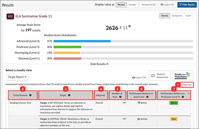
Task: Click the blue Advanced (Level 4) bar
Action: [82, 41]
